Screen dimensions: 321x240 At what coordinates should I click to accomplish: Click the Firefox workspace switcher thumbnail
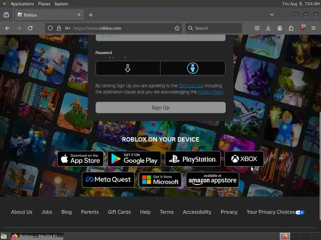(x=285, y=236)
